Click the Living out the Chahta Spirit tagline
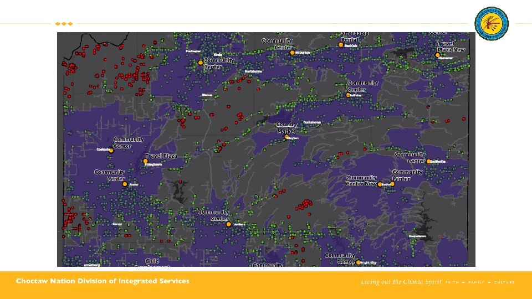This screenshot has width=532, height=299. pyautogui.click(x=401, y=282)
